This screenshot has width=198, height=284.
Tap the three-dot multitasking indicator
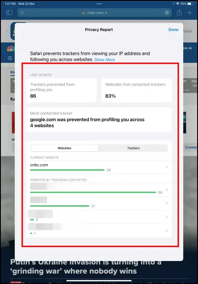(99, 3)
